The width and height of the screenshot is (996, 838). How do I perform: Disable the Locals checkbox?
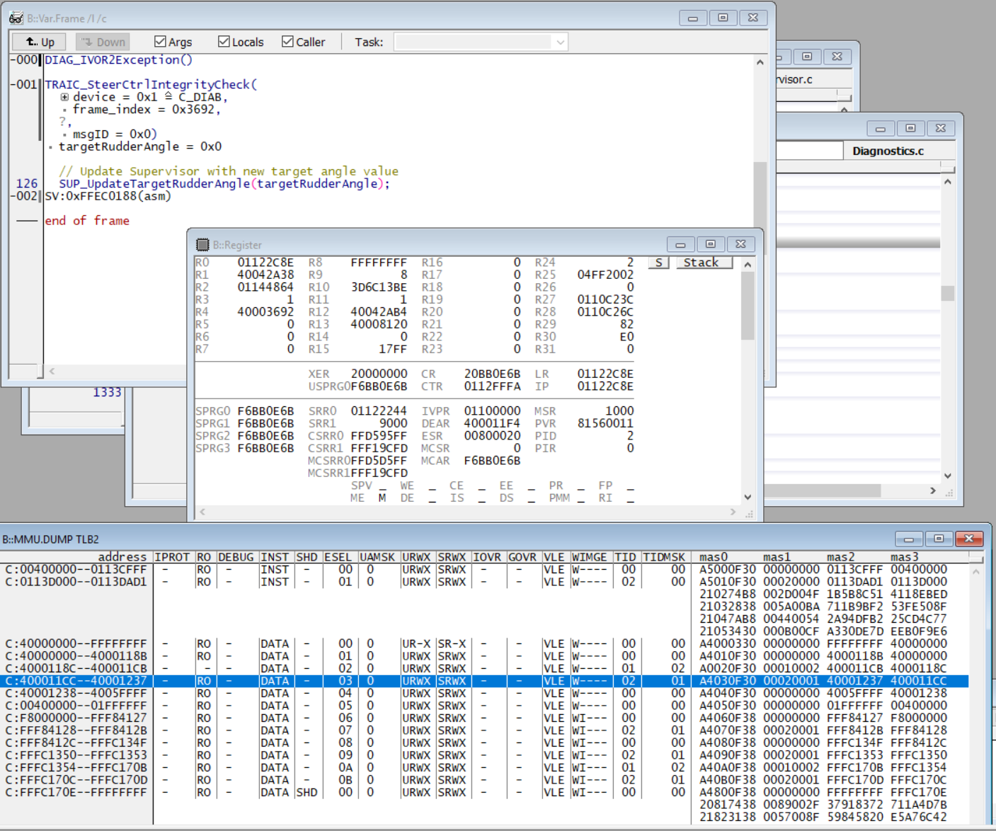coord(224,41)
